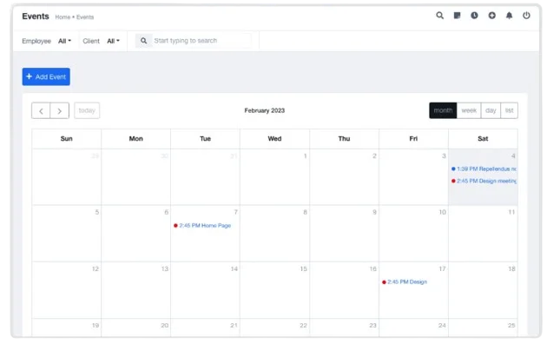
Task: Open the 2:45 PM Home Page event
Action: (202, 226)
